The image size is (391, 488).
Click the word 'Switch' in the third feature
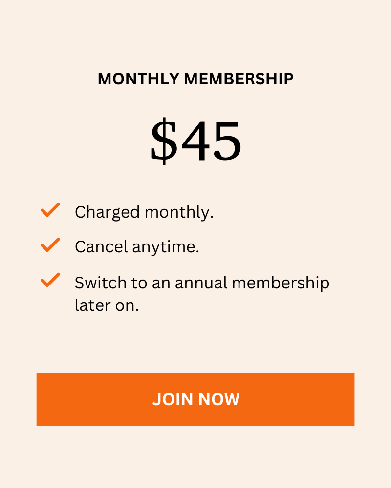point(101,283)
